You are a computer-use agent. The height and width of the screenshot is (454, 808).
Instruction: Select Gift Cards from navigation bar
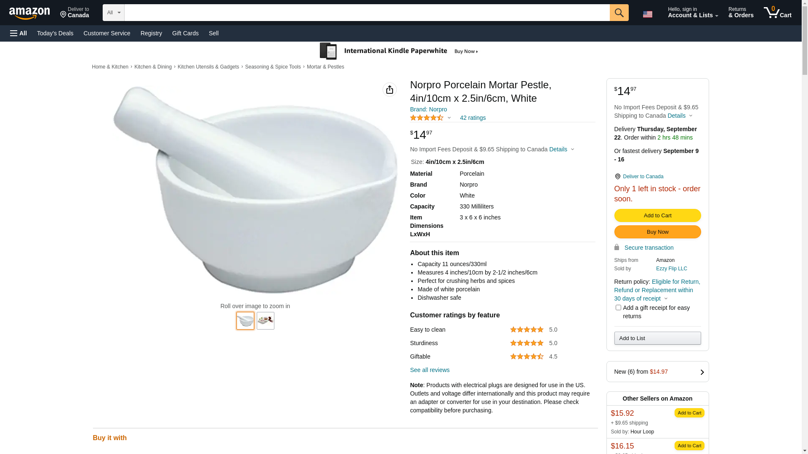click(185, 33)
